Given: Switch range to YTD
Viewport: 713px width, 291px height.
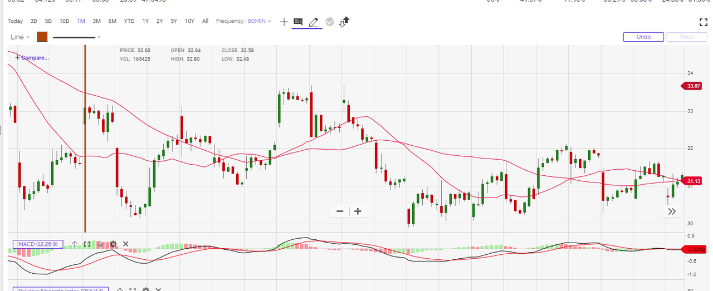Looking at the screenshot, I should coord(129,21).
